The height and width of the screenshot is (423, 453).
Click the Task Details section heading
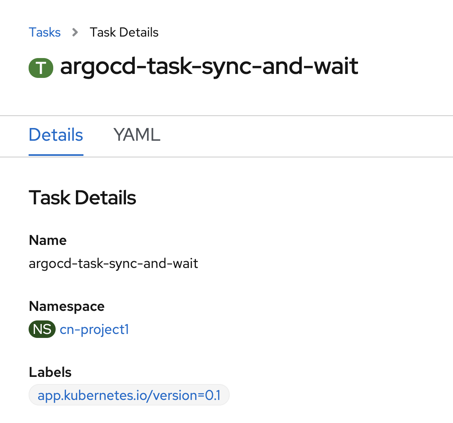click(82, 198)
